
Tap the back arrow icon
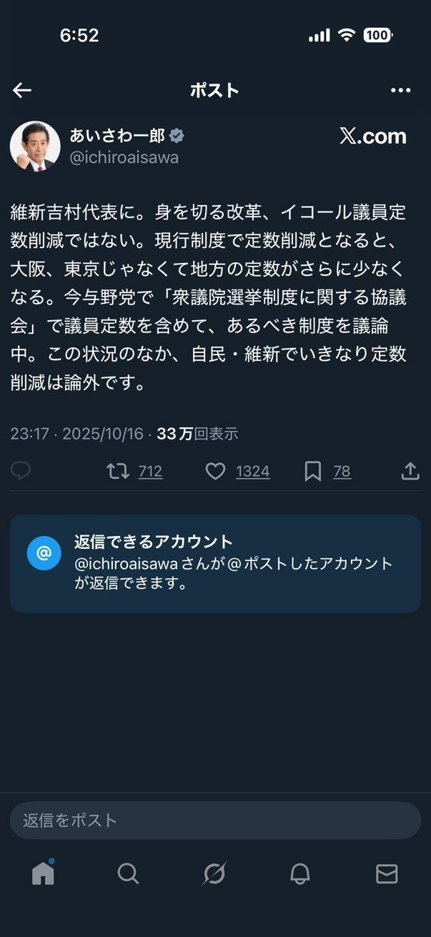[x=22, y=90]
